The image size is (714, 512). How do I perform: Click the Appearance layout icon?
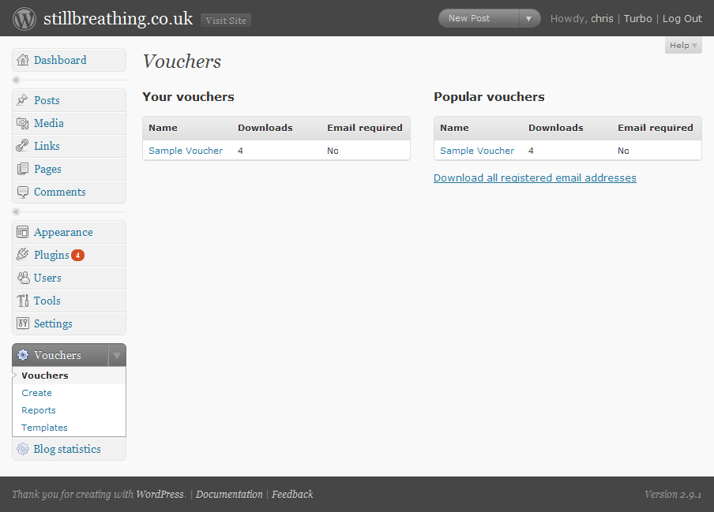coord(22,232)
